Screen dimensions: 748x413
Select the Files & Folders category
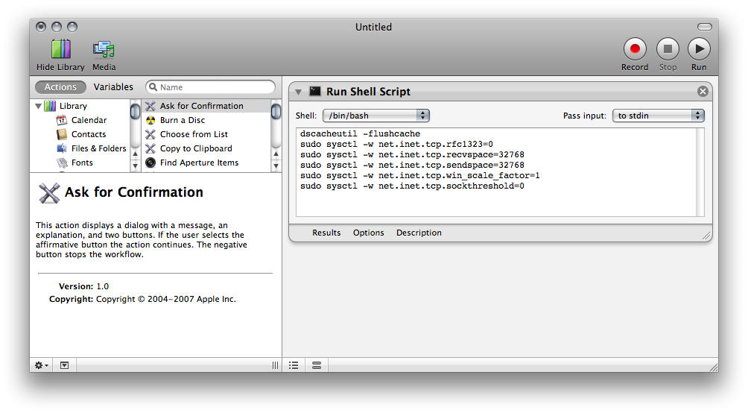(98, 148)
